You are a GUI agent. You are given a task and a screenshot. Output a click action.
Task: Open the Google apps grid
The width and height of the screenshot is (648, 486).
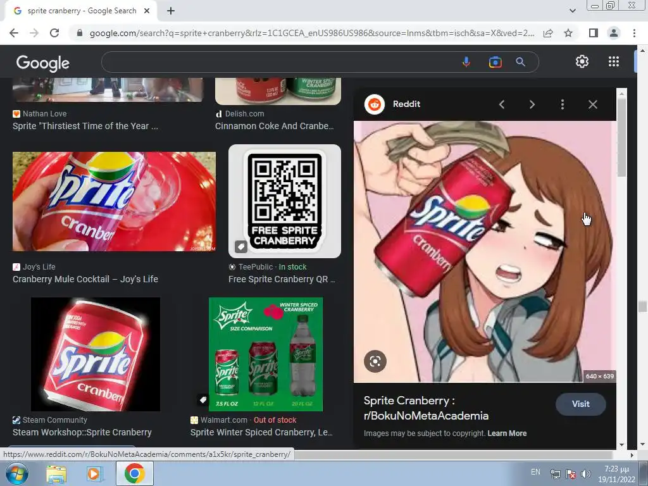coord(614,61)
